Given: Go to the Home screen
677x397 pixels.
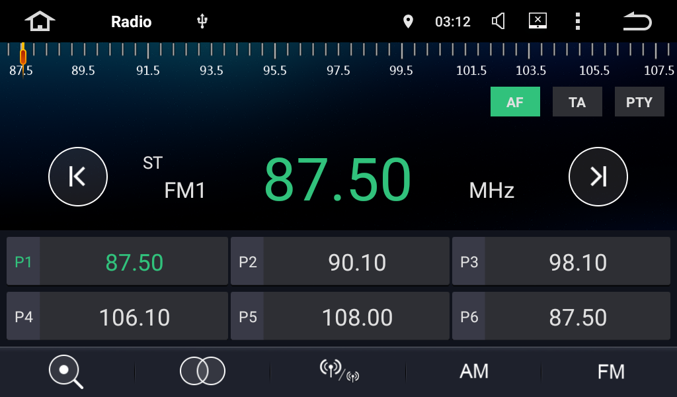Looking at the screenshot, I should tap(40, 22).
